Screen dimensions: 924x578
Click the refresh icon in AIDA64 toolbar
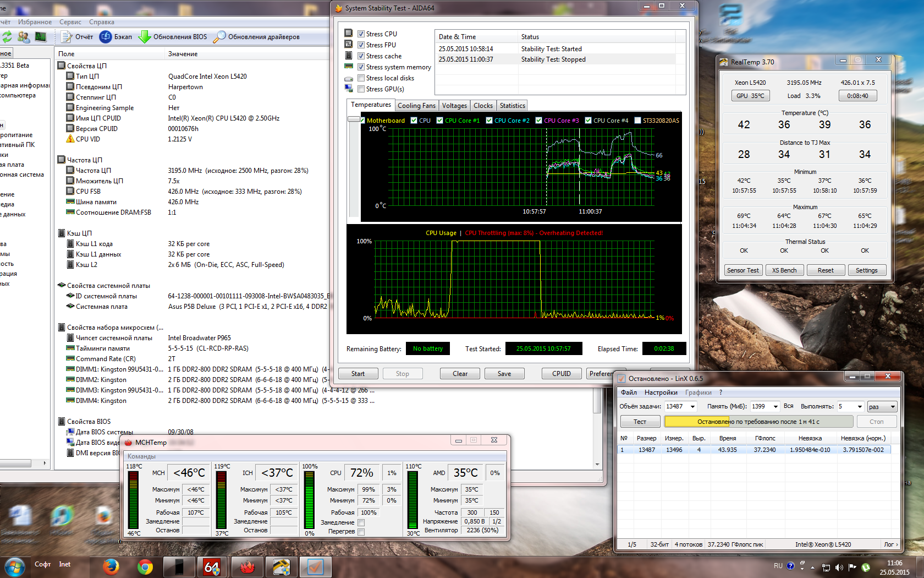pyautogui.click(x=7, y=37)
